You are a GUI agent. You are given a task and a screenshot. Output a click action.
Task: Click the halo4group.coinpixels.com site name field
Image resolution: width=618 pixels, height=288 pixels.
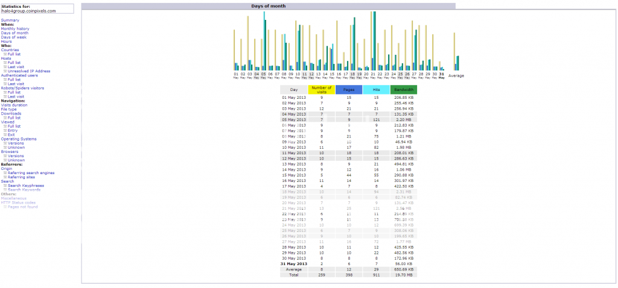(37, 11)
